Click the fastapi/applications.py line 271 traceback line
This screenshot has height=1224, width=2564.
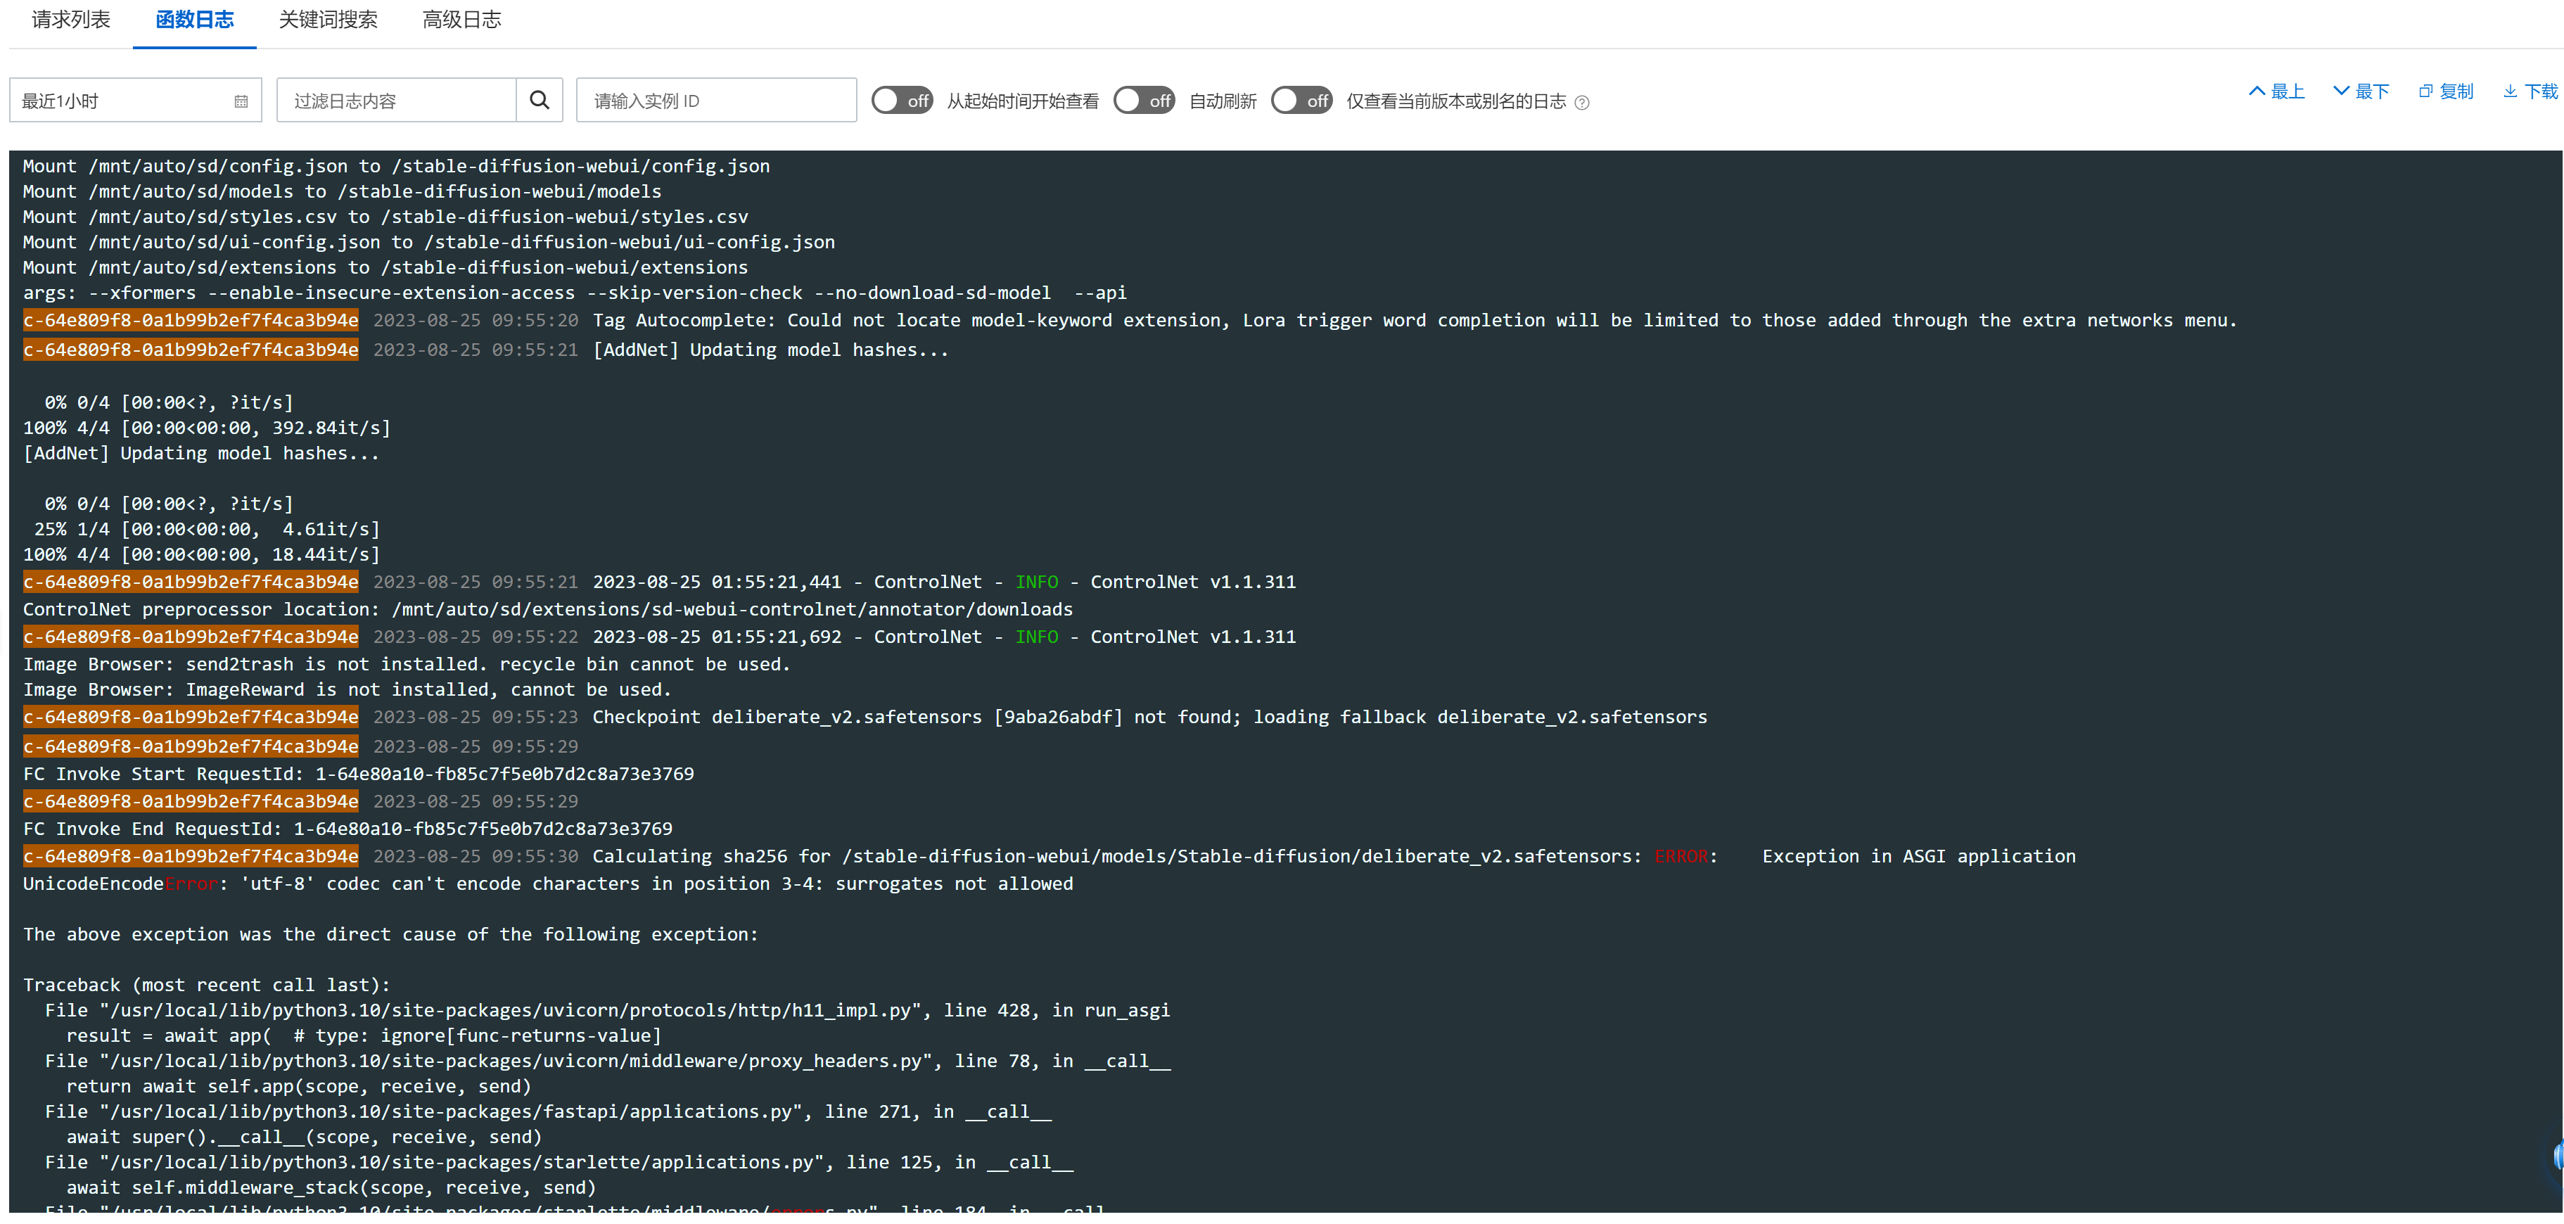click(x=547, y=1111)
